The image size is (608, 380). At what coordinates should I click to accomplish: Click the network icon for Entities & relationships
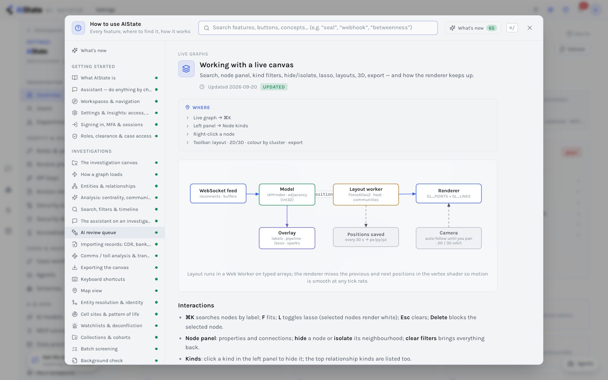point(75,186)
